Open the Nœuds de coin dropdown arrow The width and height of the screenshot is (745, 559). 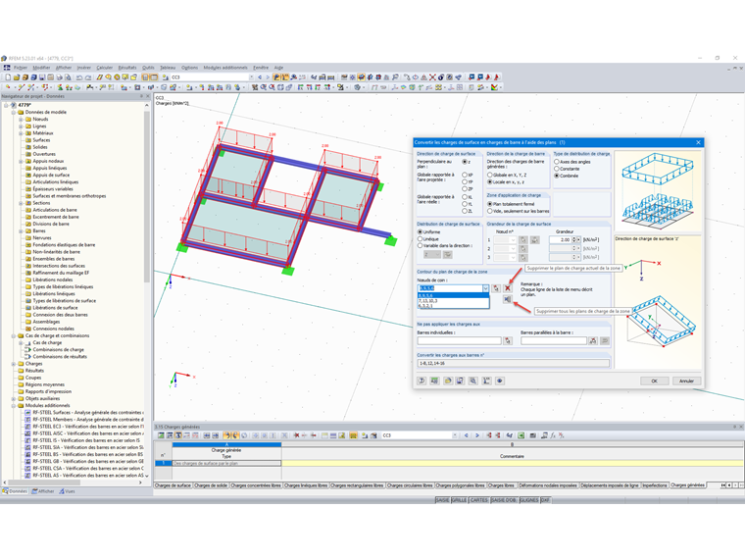pyautogui.click(x=485, y=288)
